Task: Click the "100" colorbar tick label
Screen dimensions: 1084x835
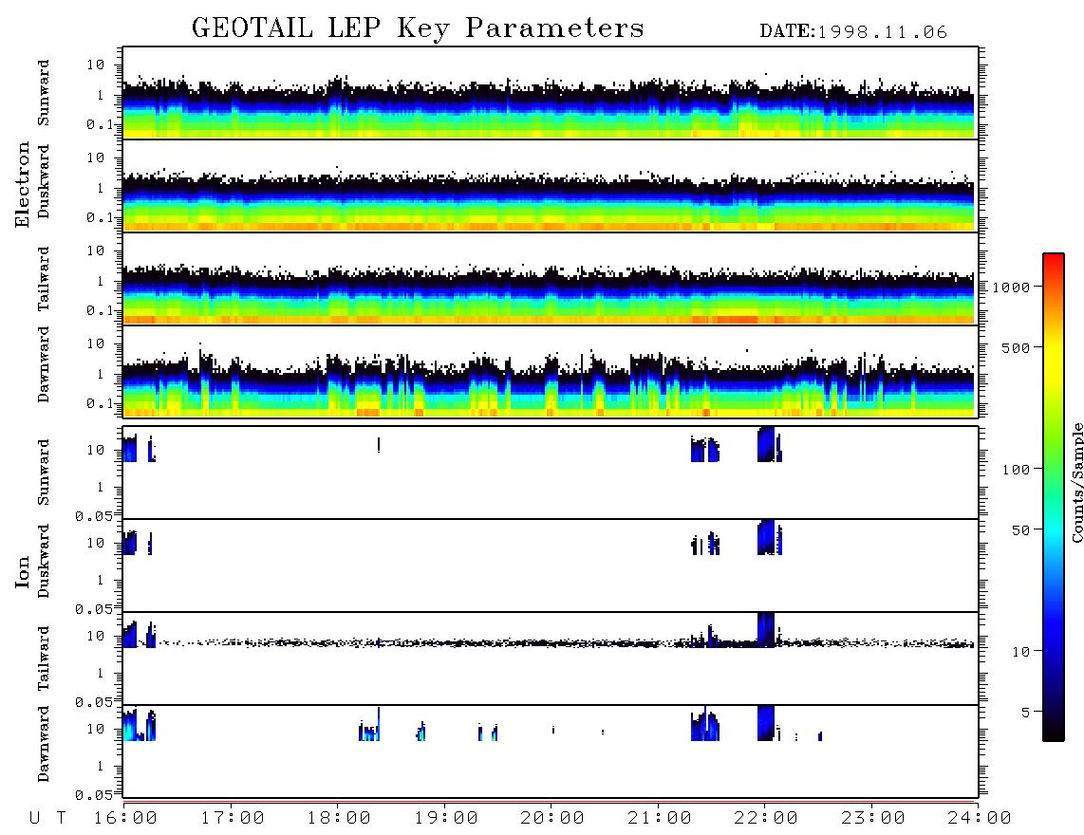Action: point(1017,470)
